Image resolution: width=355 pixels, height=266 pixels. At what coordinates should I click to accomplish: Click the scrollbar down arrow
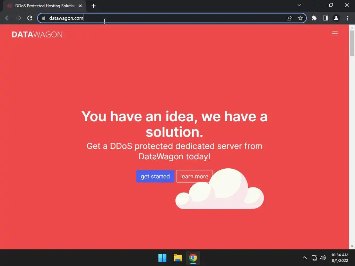[x=352, y=246]
